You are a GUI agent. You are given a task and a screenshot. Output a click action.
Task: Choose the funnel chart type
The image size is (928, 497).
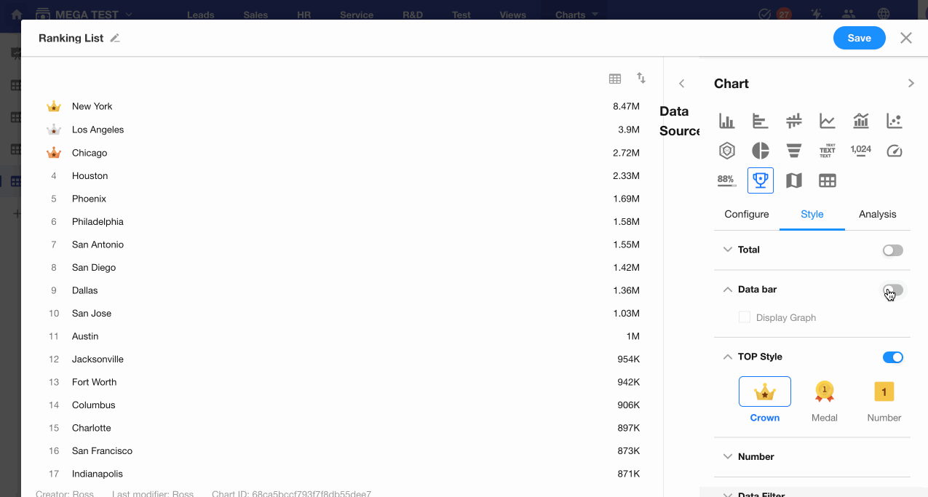(x=793, y=151)
